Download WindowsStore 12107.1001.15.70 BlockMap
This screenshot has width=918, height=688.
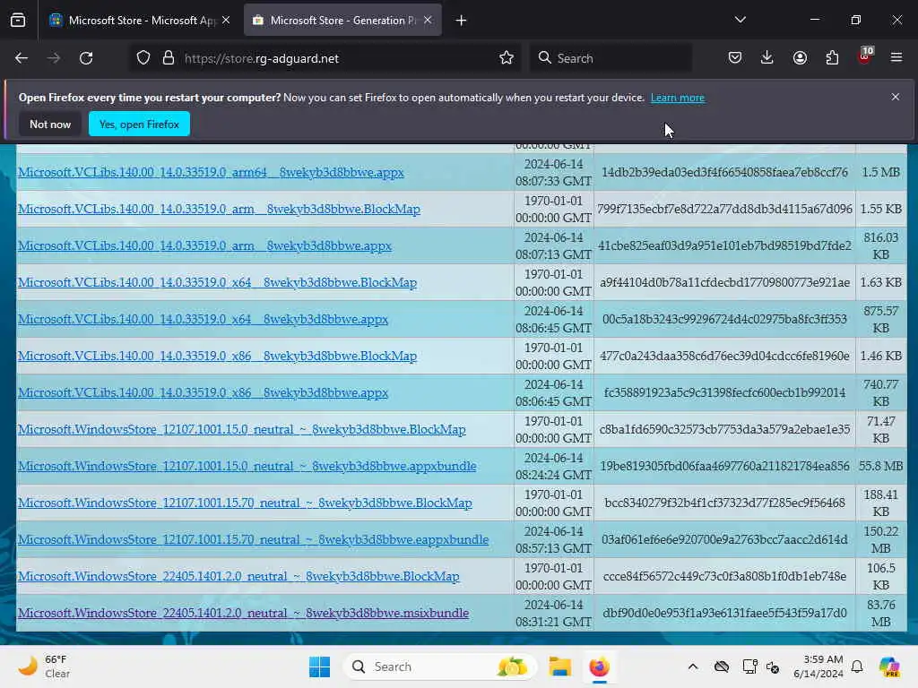coord(245,503)
